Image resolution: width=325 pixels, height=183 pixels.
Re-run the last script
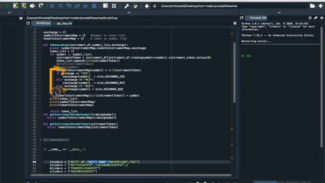[41, 6]
